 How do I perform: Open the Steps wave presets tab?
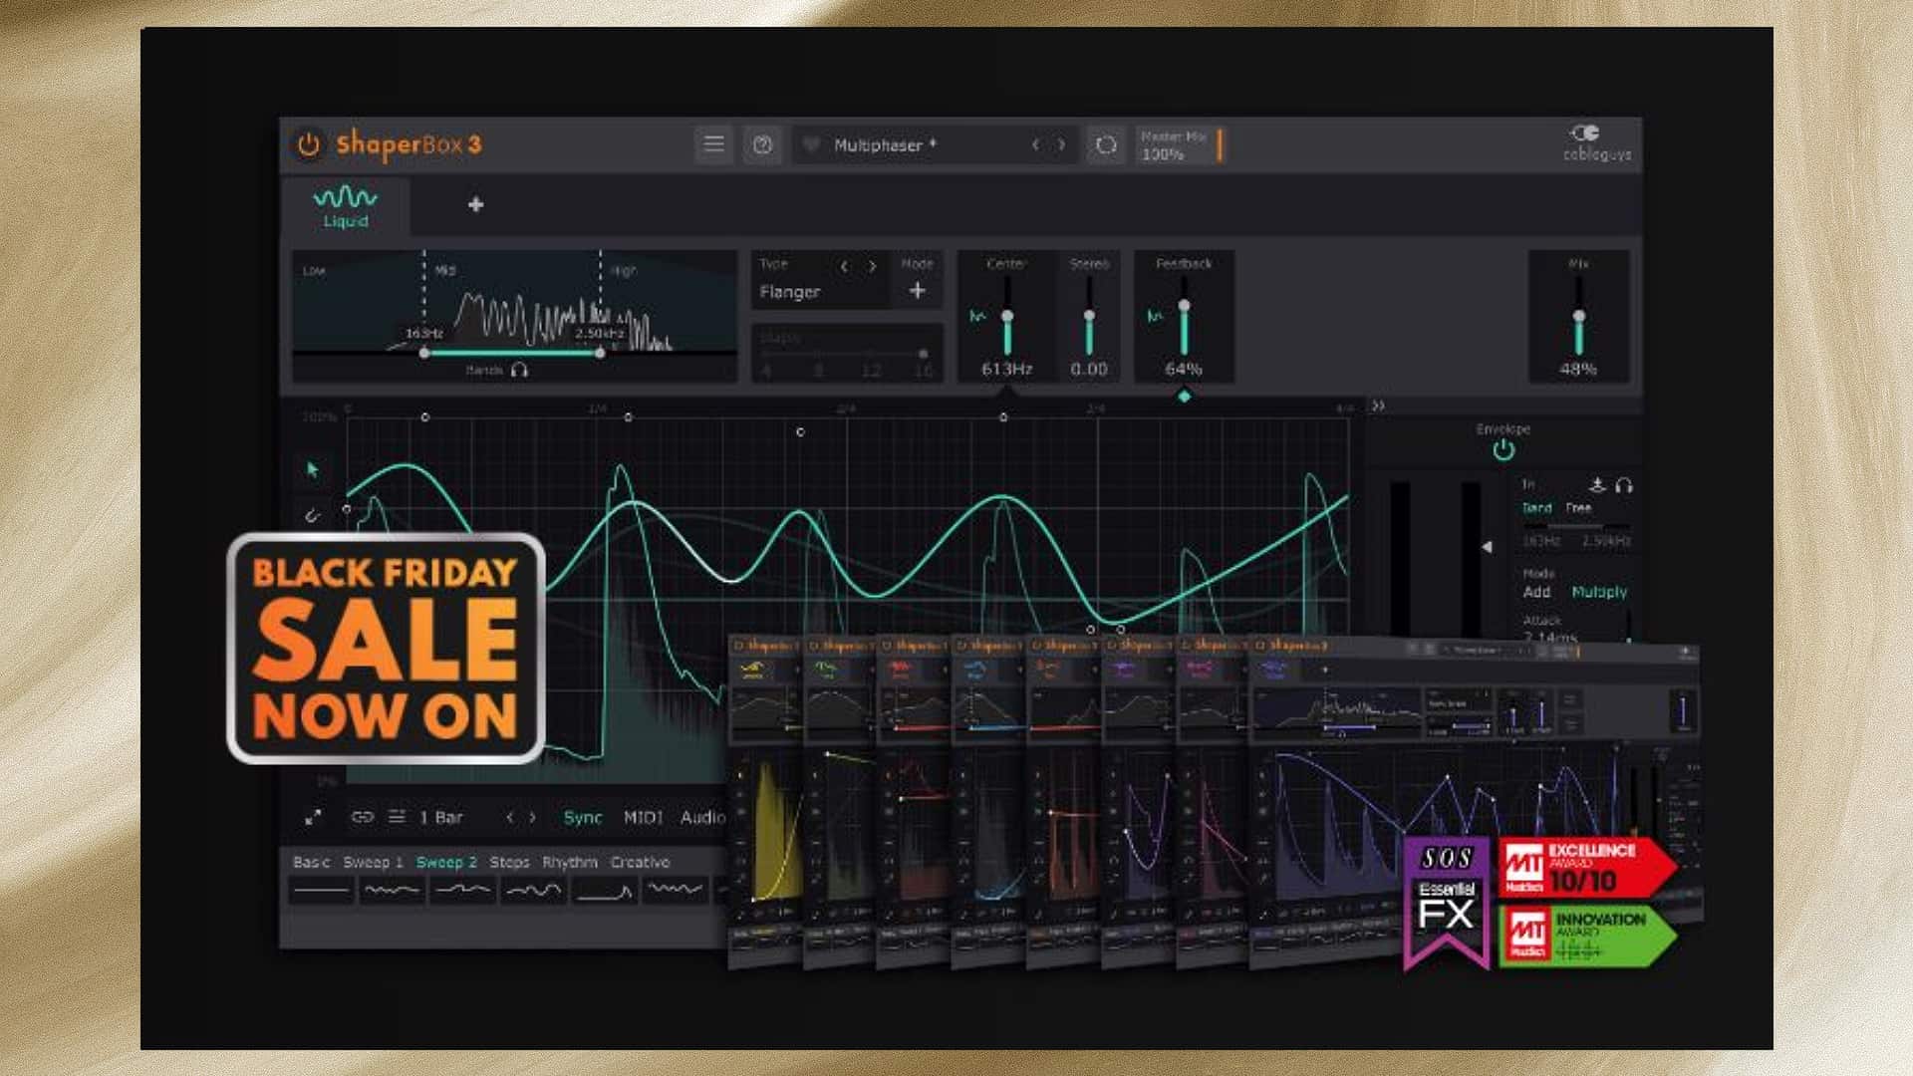coord(509,863)
